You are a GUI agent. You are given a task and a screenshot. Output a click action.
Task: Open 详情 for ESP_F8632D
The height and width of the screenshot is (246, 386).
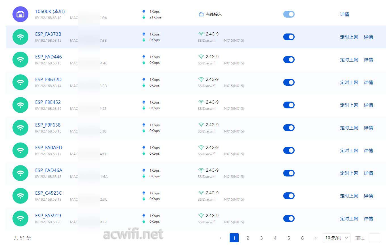368,82
